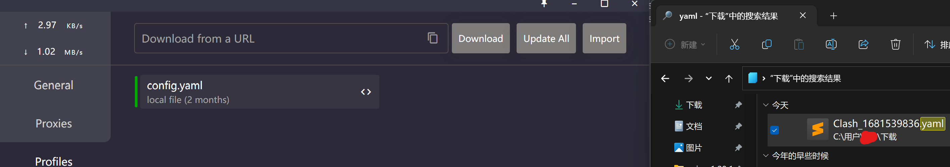Delete file with trash icon
950x167 pixels.
895,45
